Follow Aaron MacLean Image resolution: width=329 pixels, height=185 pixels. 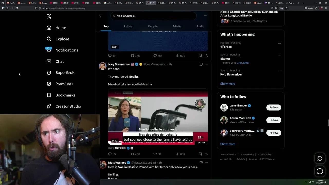(274, 120)
